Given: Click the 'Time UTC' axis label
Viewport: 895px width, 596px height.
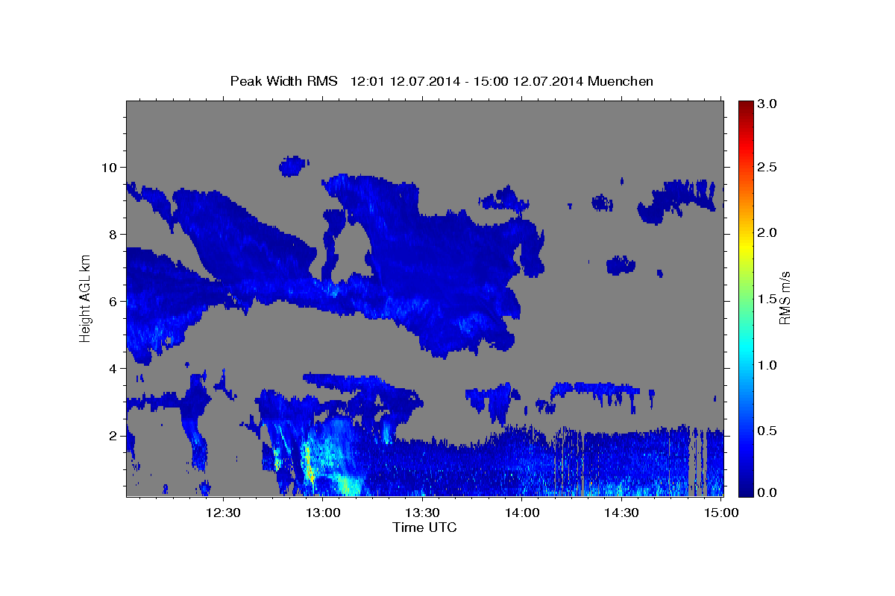Looking at the screenshot, I should pos(424,527).
